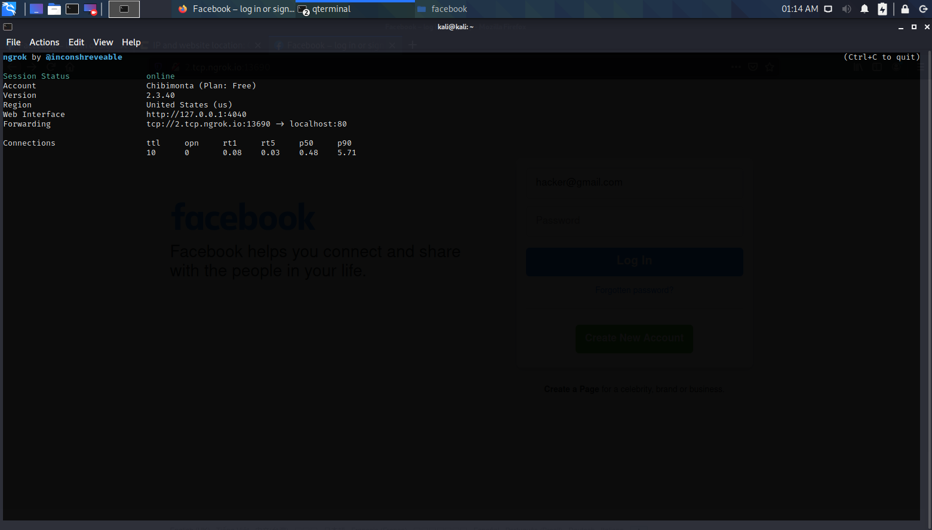Image resolution: width=932 pixels, height=530 pixels.
Task: Click the 'online' status value
Action: coord(161,76)
